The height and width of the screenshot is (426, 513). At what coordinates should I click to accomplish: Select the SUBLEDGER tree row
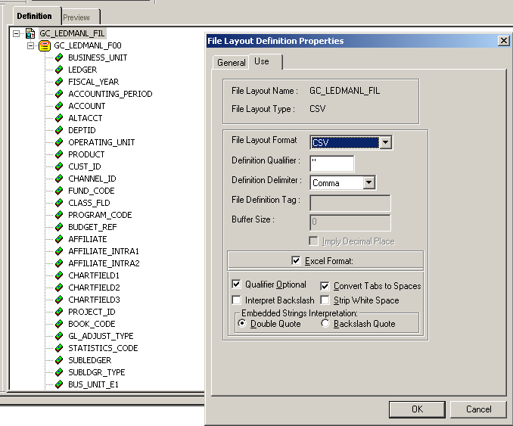coord(89,360)
